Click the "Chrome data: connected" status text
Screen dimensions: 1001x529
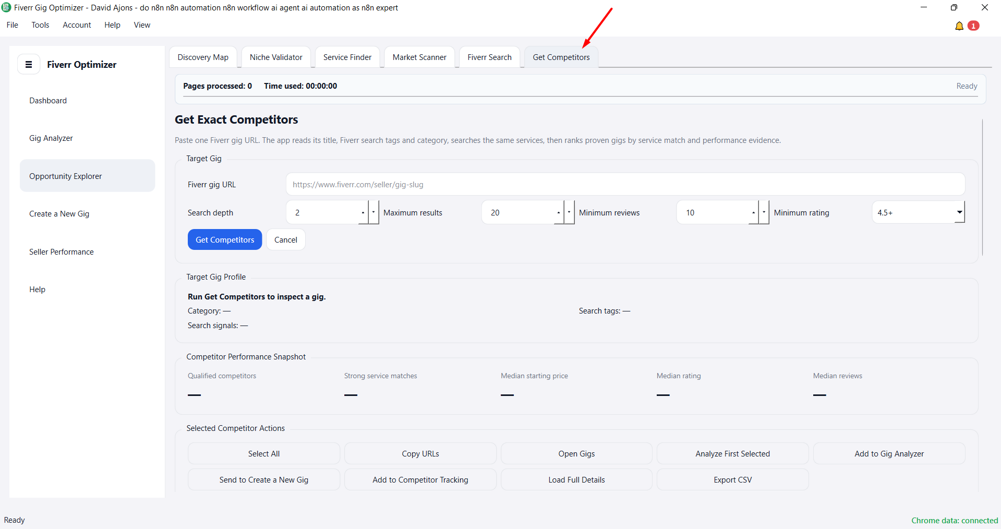pyautogui.click(x=955, y=520)
